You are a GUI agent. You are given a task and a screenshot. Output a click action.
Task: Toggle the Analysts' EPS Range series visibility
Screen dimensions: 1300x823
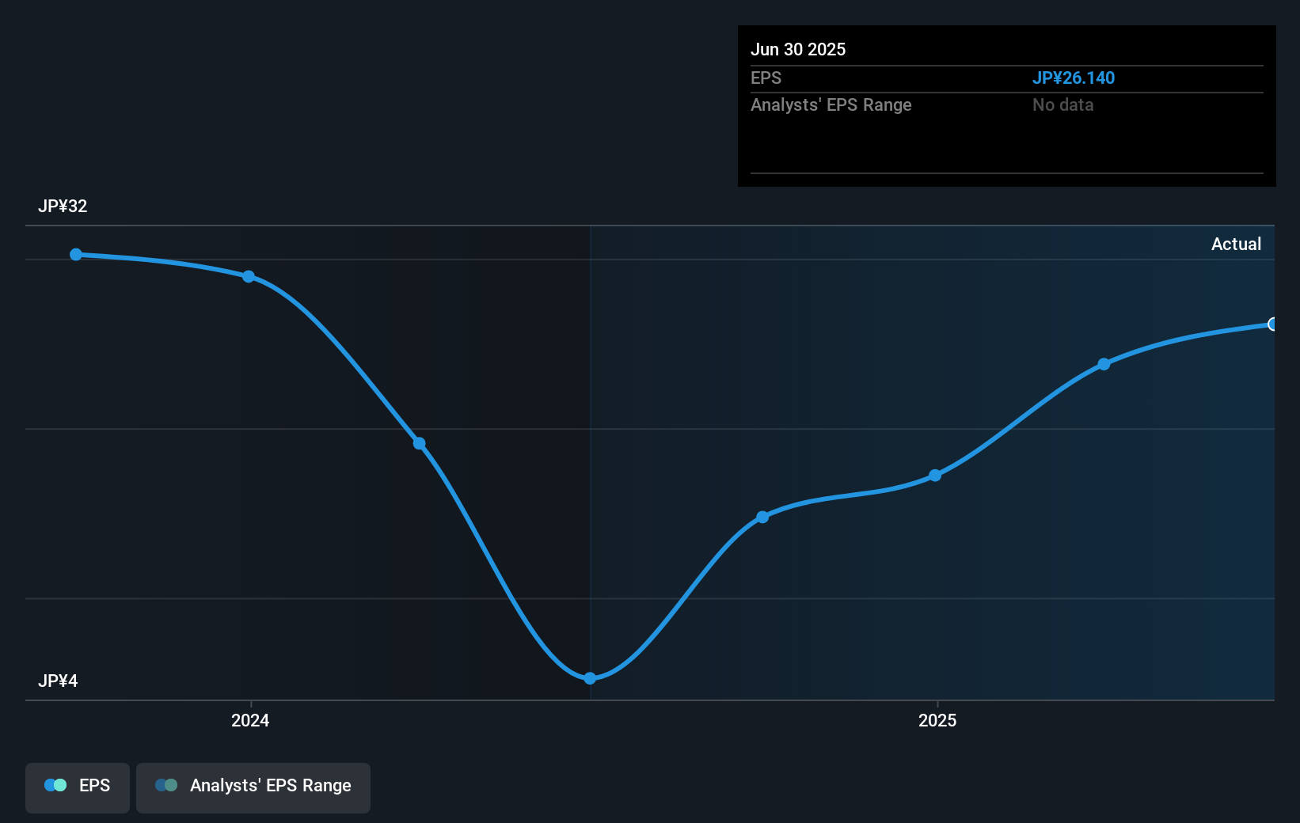(253, 786)
